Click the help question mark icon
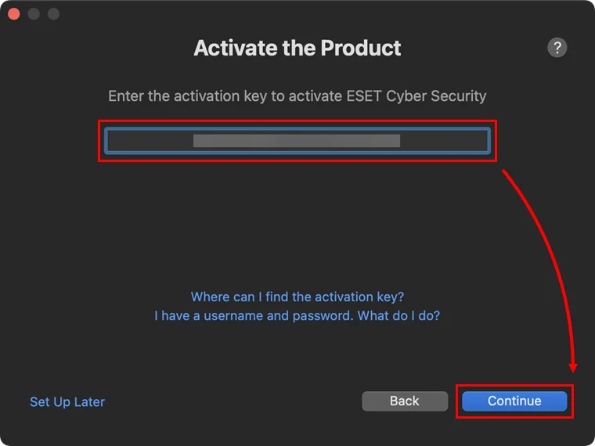 [557, 47]
